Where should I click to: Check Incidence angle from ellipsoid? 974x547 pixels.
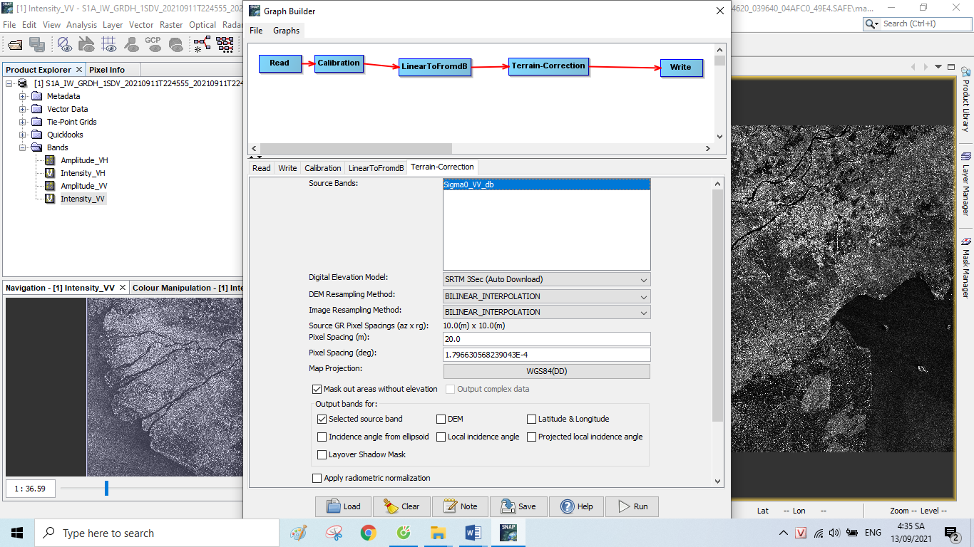point(322,437)
